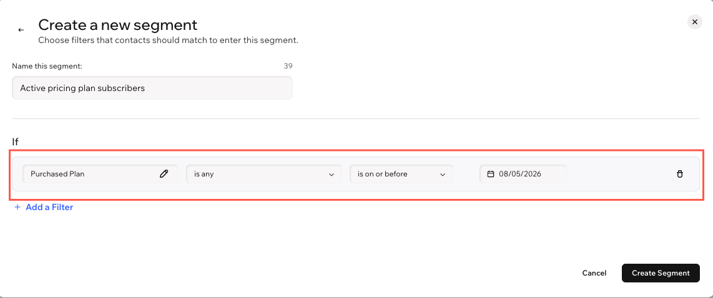The width and height of the screenshot is (713, 298).
Task: Click the 'Name this segment:' label
Action: click(x=47, y=66)
